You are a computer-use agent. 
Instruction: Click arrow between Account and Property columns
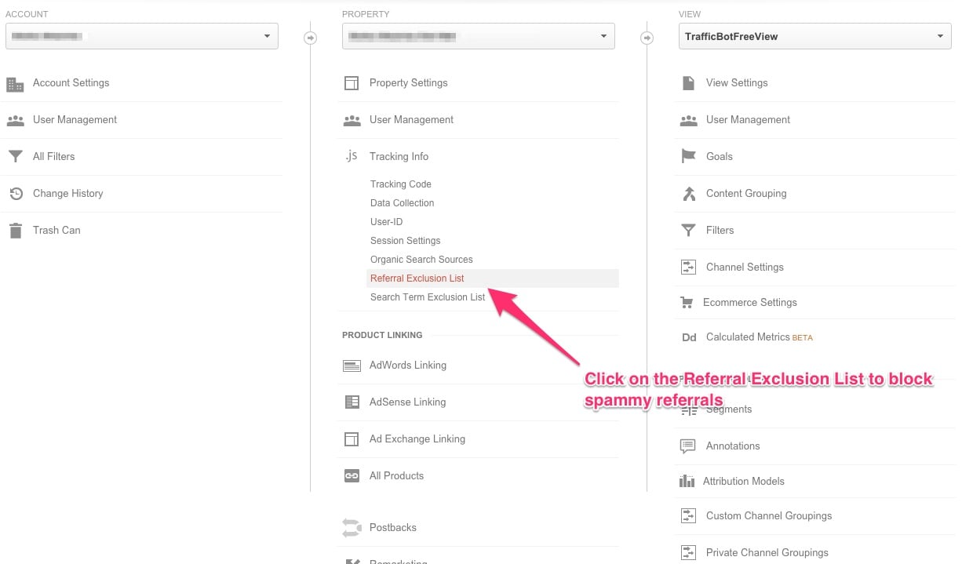pos(311,38)
